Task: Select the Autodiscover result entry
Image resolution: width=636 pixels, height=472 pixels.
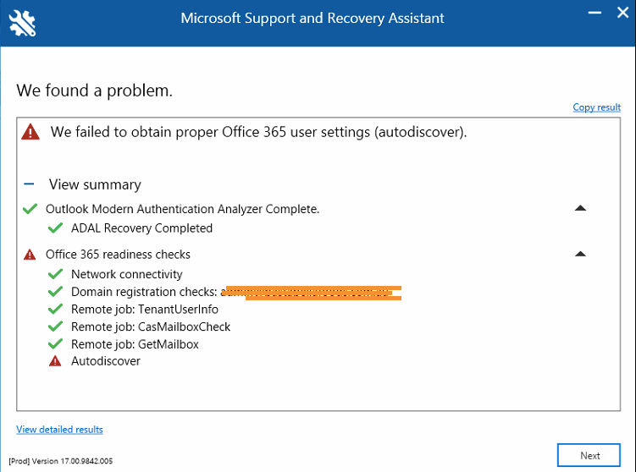Action: (106, 361)
